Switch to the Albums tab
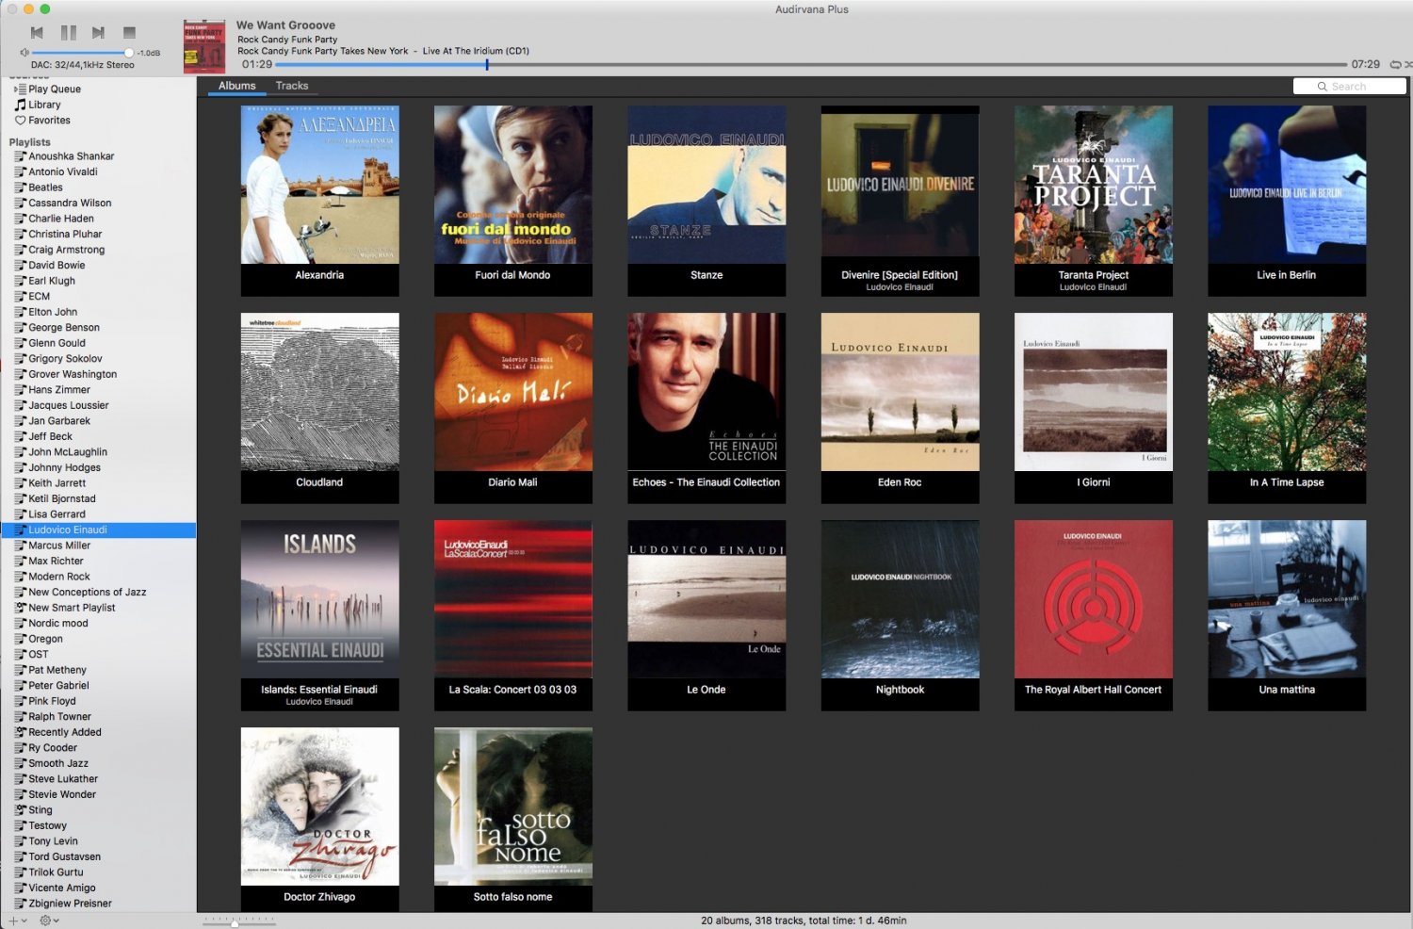 pyautogui.click(x=236, y=86)
